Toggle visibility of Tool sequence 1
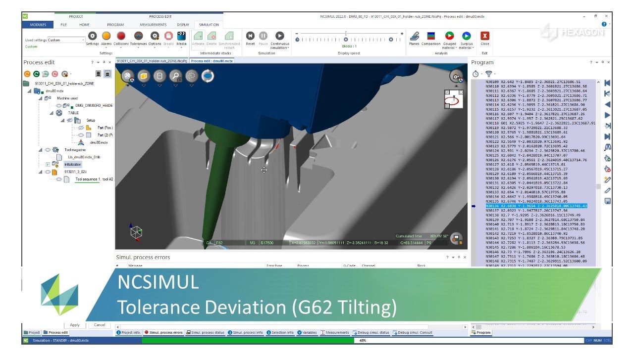Screen dimensions: 634x356 point(59,179)
